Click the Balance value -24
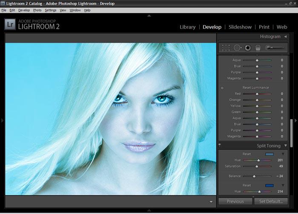The image size is (298, 214). click(x=280, y=176)
